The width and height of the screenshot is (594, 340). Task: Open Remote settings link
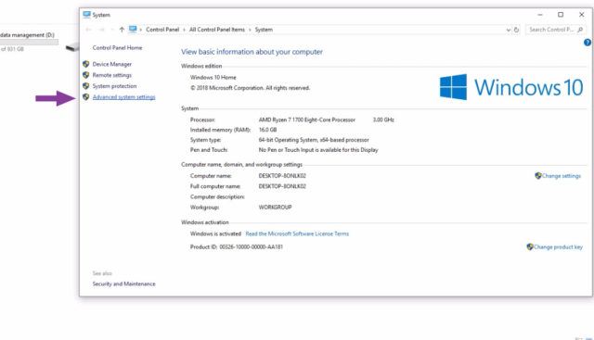pyautogui.click(x=111, y=75)
